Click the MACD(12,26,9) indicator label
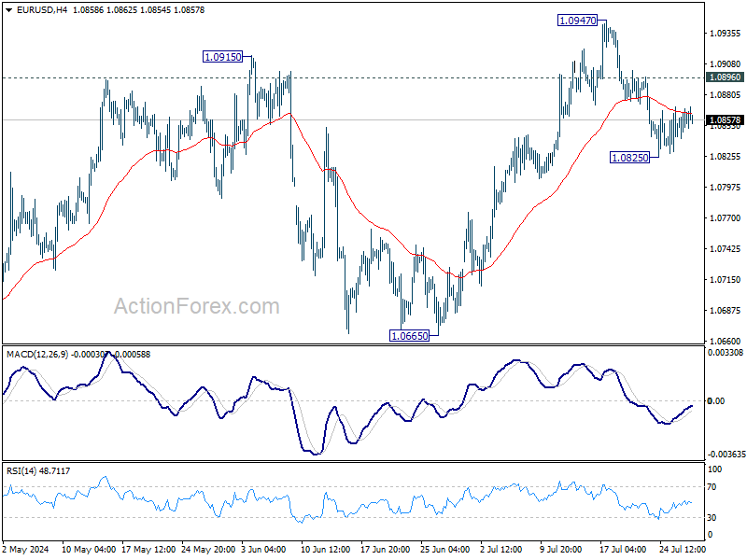747x560 pixels. click(x=37, y=355)
